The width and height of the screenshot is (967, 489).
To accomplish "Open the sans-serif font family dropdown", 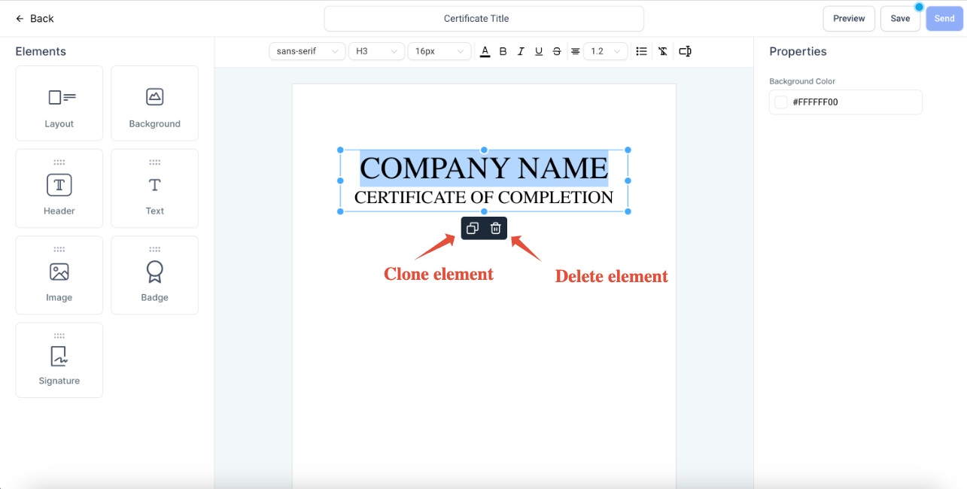I will tap(307, 51).
